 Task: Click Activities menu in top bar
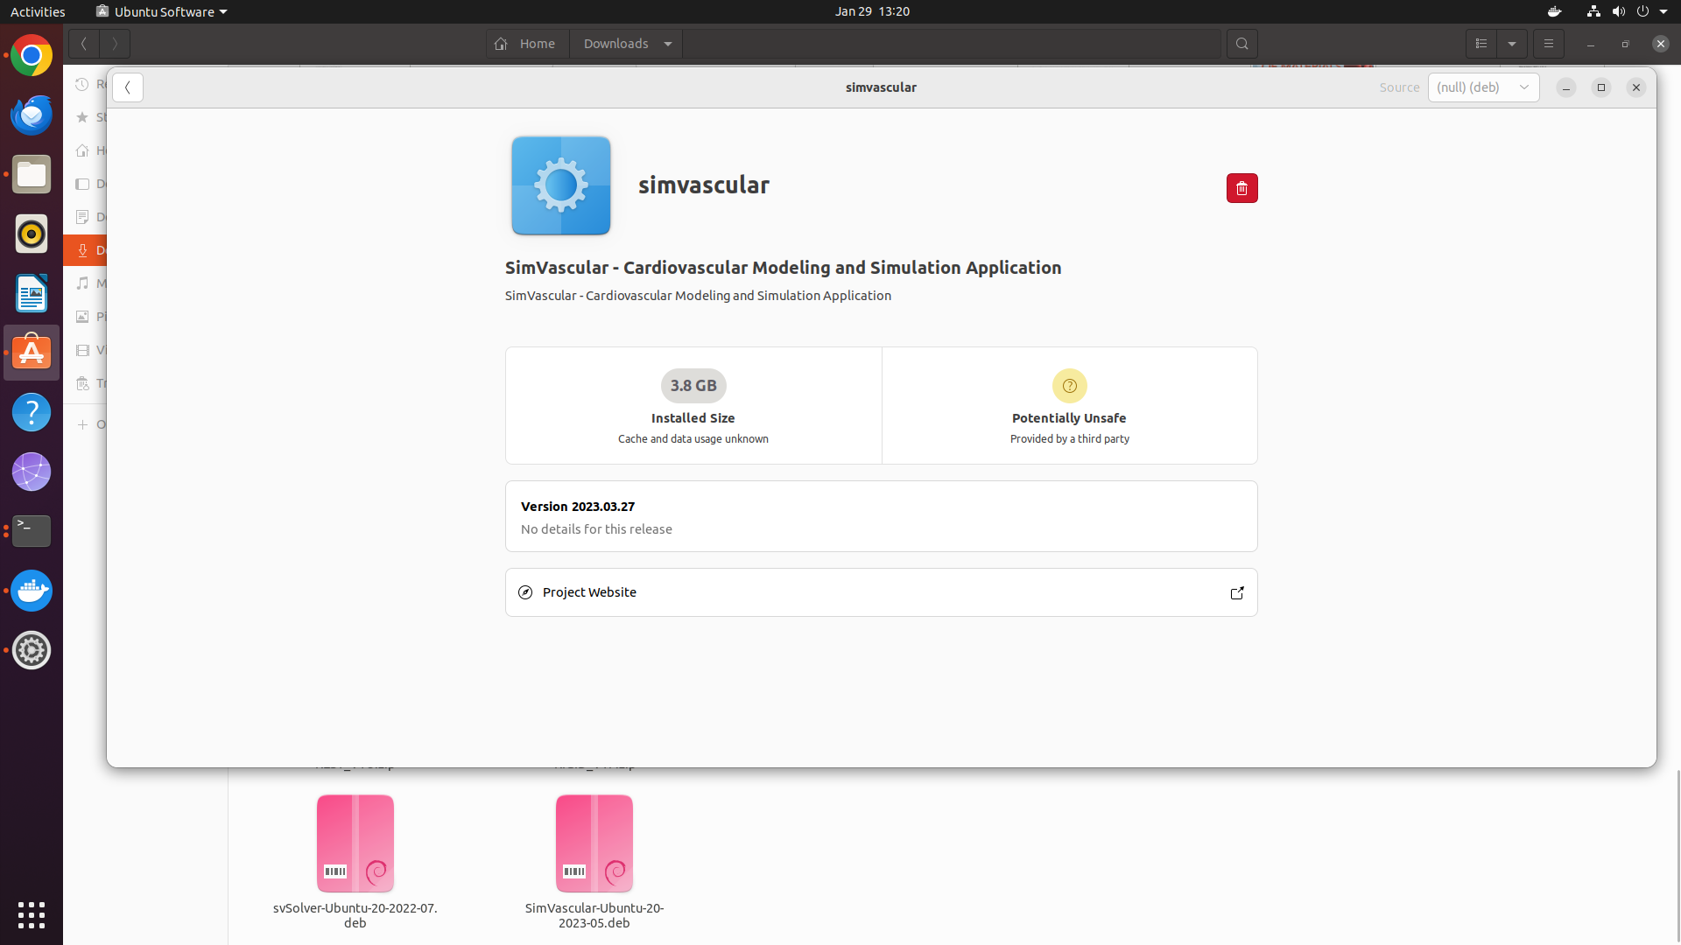(37, 11)
